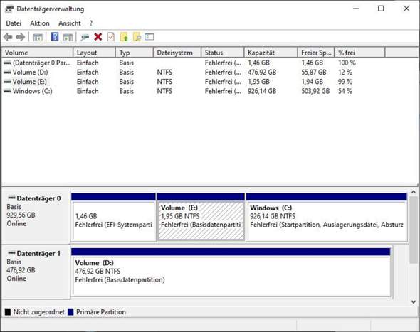The height and width of the screenshot is (332, 420).
Task: Click the vertical scrollbar thumb in disk pane
Action: 414,230
